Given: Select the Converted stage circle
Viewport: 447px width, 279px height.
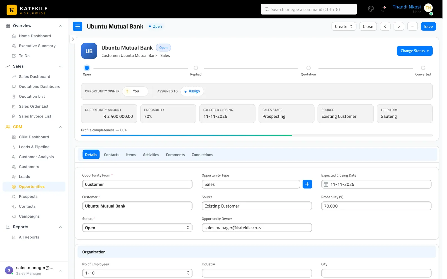Looking at the screenshot, I should tap(423, 68).
